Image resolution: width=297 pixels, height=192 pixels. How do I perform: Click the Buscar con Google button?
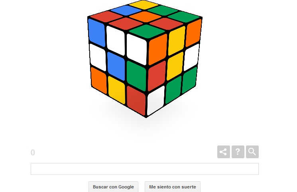coord(113,187)
